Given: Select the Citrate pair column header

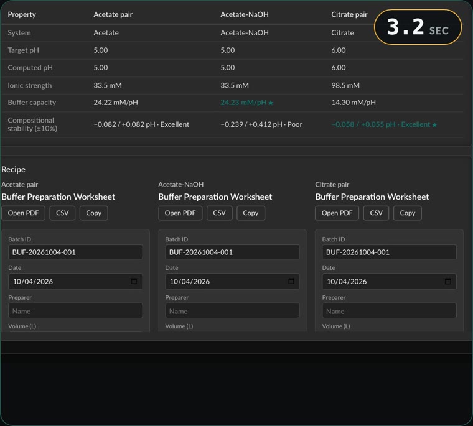Looking at the screenshot, I should (349, 14).
